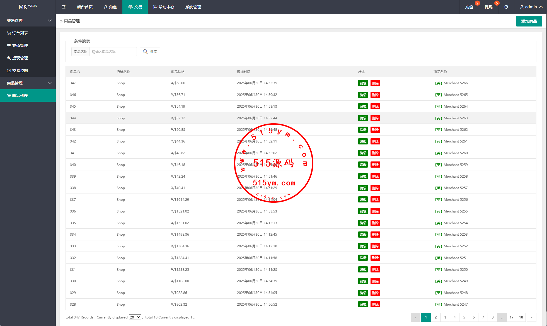The width and height of the screenshot is (547, 326).
Task: Click 提现 with notification badge 5
Action: pyautogui.click(x=488, y=7)
